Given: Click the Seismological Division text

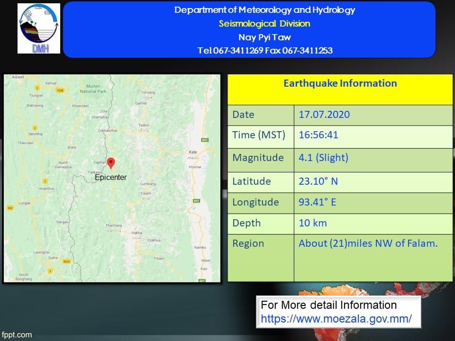Looking at the screenshot, I should tap(264, 24).
